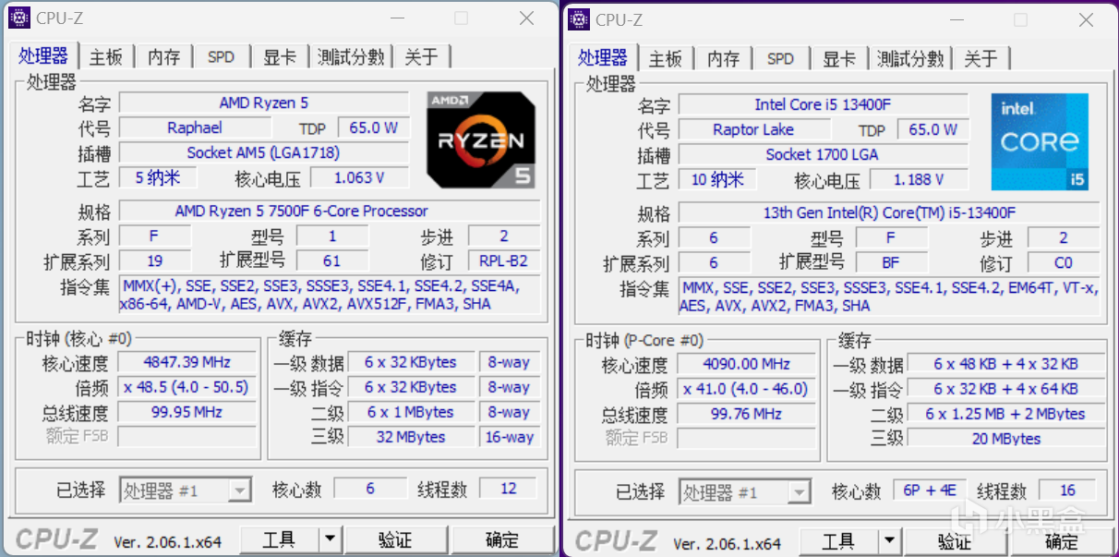Click 20 MBytes L3 cache value
Screen dimensions: 1119x557
coord(1005,439)
